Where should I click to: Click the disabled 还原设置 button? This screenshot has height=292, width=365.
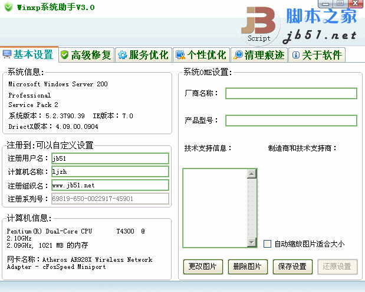pos(337,267)
